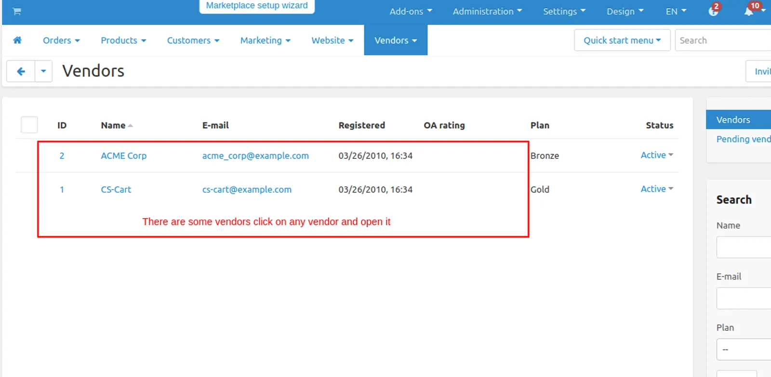Open the Orders menu

pos(61,40)
